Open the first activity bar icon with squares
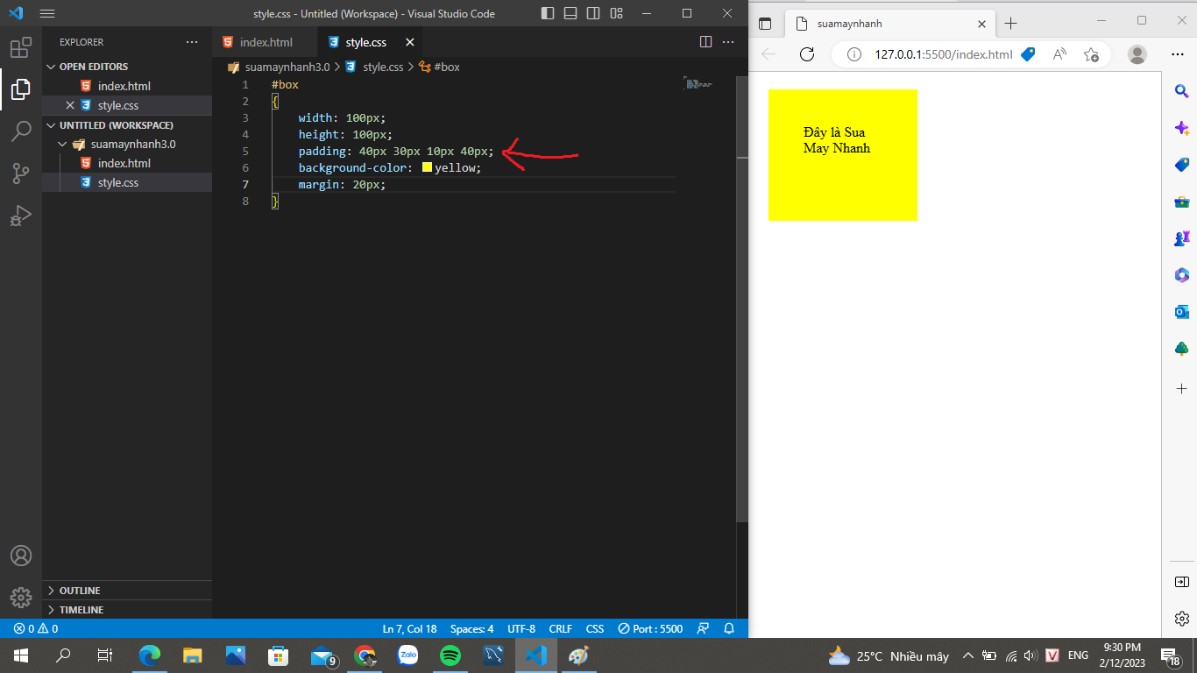 tap(21, 47)
